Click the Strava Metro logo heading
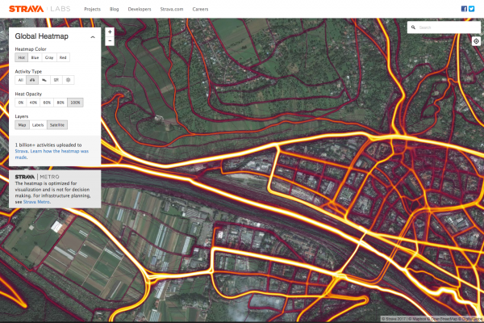This screenshot has width=484, height=323. click(37, 177)
